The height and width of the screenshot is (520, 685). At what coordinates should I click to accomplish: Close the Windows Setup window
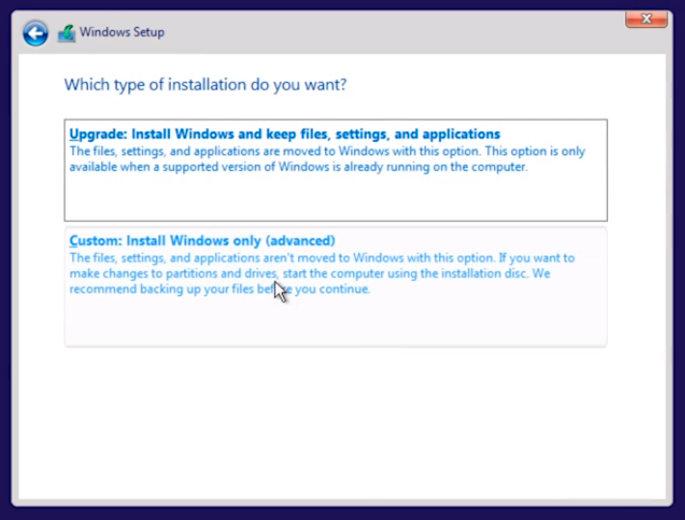pyautogui.click(x=647, y=18)
